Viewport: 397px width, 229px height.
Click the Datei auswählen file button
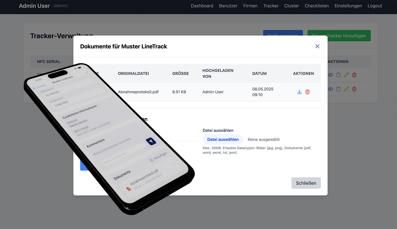(x=223, y=140)
